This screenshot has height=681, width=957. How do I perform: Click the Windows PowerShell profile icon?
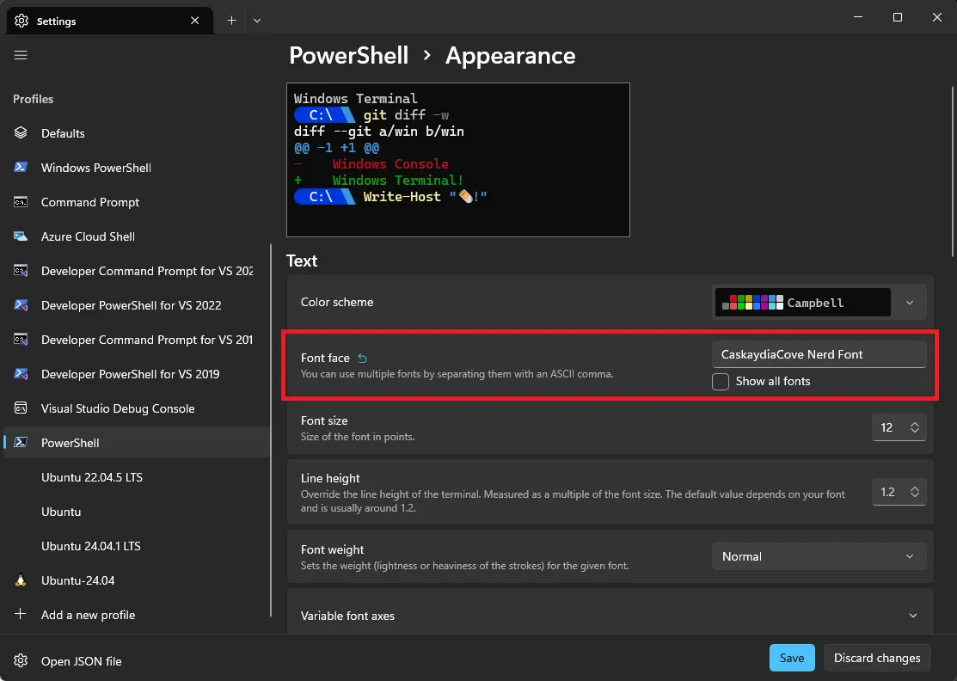(x=21, y=168)
